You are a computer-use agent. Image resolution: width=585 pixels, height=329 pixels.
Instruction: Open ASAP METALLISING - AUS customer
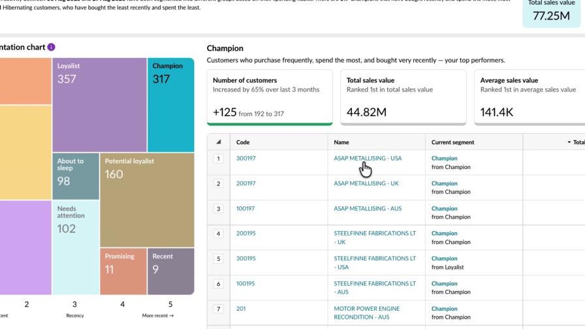click(368, 208)
